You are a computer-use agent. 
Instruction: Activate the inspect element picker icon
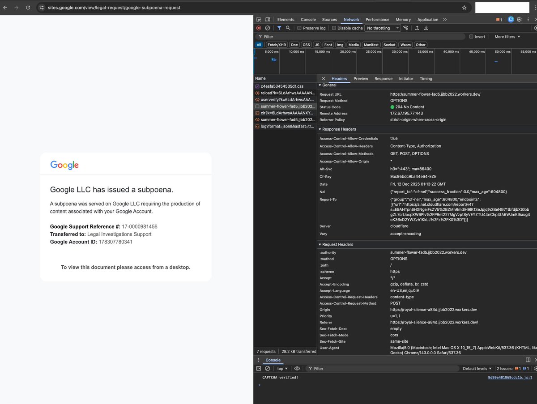point(259,20)
